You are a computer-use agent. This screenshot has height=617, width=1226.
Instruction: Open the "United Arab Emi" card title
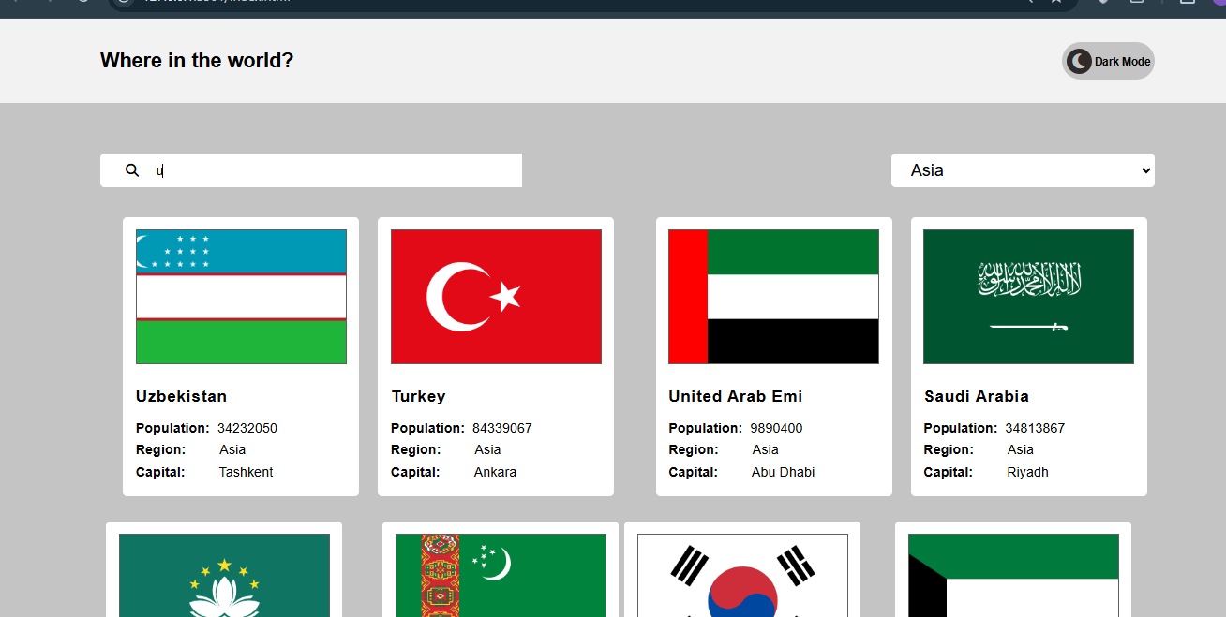[735, 396]
